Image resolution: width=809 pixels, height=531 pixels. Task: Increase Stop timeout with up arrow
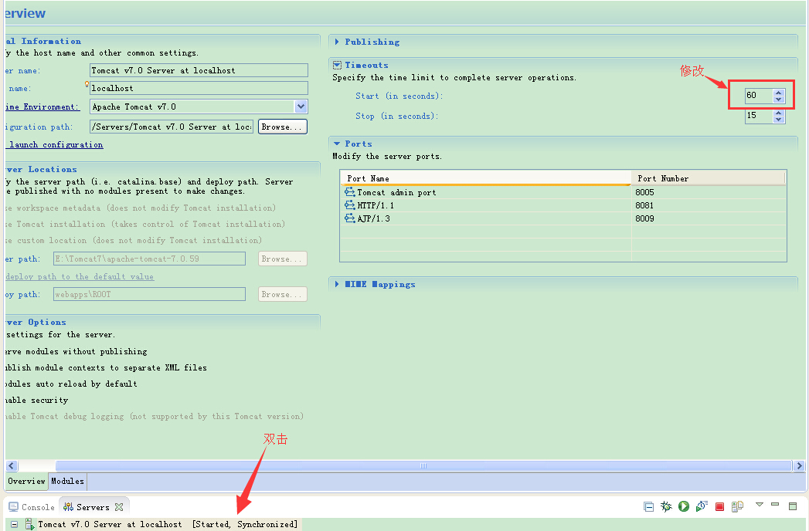[779, 113]
